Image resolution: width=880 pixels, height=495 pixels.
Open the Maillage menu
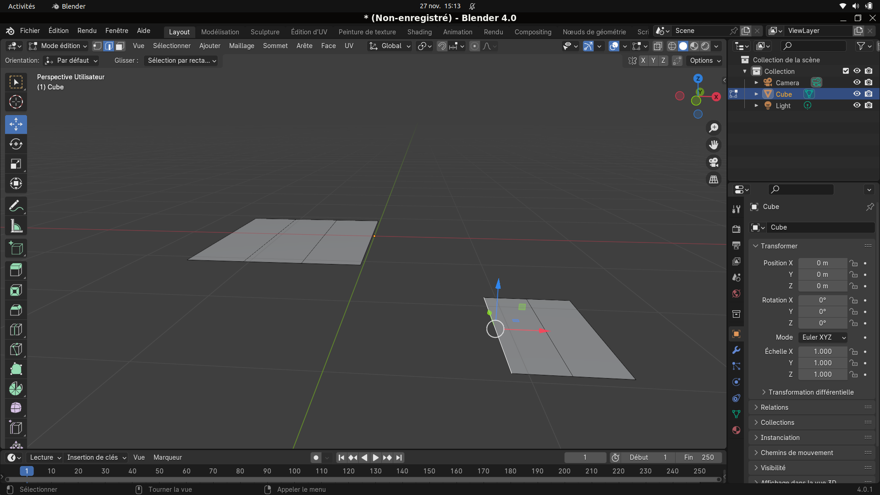pyautogui.click(x=242, y=46)
